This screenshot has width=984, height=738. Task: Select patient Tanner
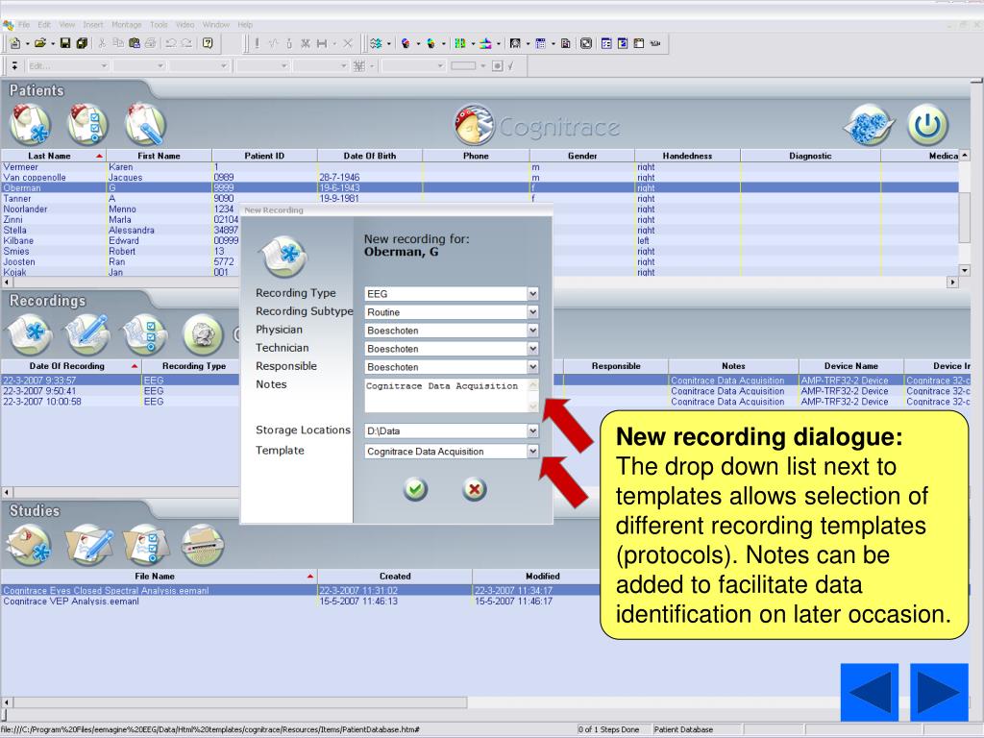[480, 198]
